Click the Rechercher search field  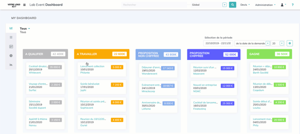(155, 5)
